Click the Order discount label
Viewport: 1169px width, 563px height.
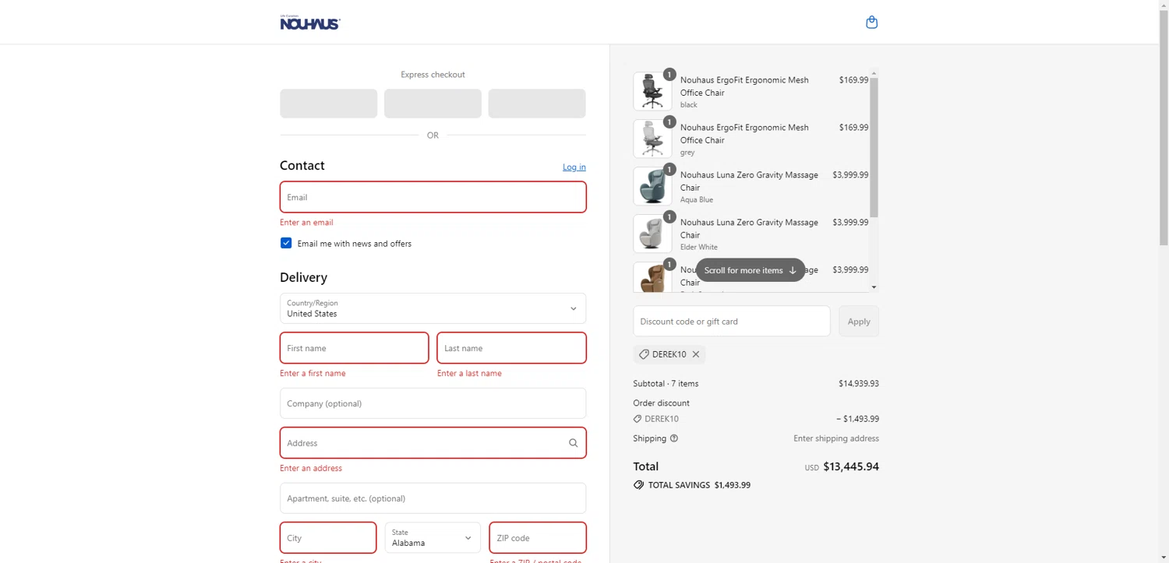pyautogui.click(x=661, y=403)
